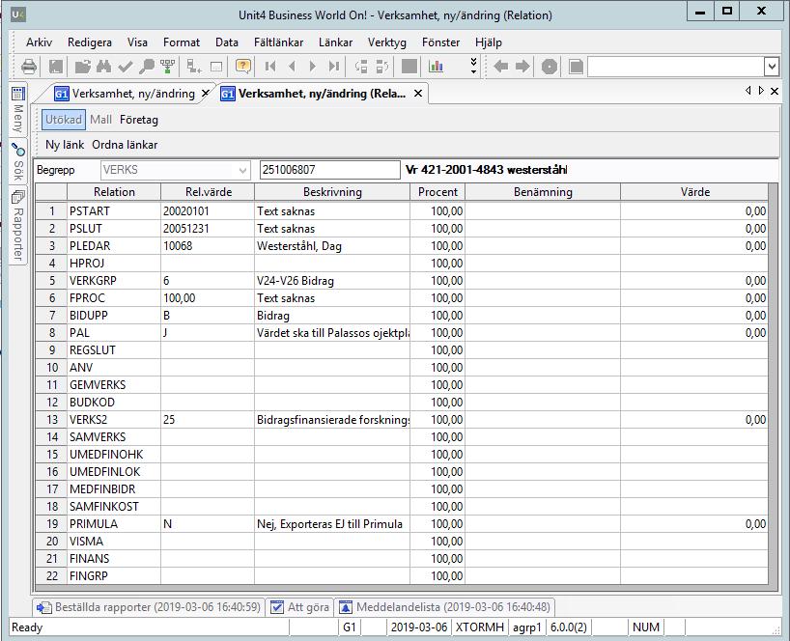Click the navigate forward arrow icon
Image resolution: width=790 pixels, height=641 pixels.
[523, 66]
